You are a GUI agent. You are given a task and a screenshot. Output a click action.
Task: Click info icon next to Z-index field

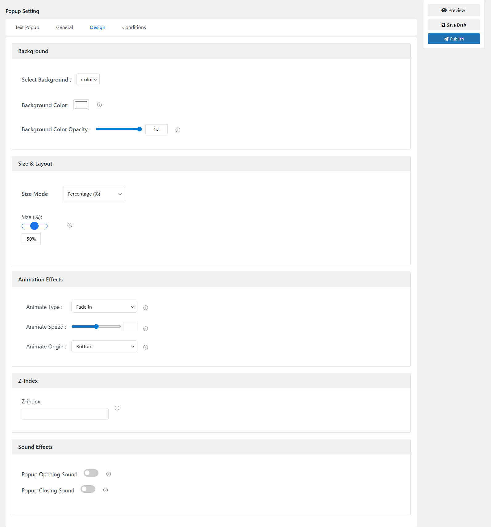[x=117, y=408]
